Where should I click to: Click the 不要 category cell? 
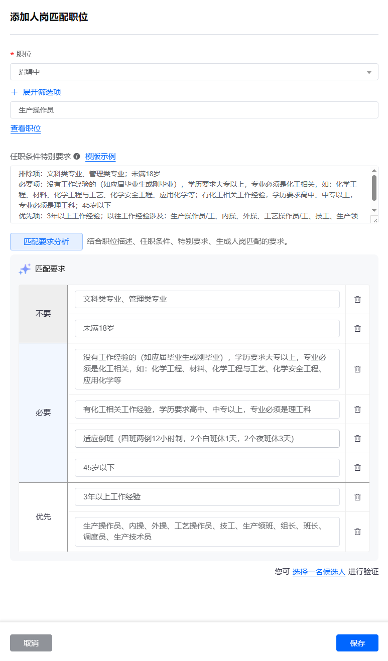tap(43, 314)
